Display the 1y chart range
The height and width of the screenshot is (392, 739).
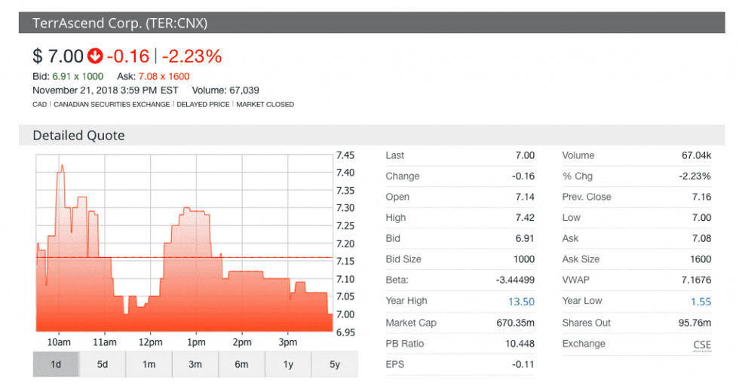pos(288,365)
